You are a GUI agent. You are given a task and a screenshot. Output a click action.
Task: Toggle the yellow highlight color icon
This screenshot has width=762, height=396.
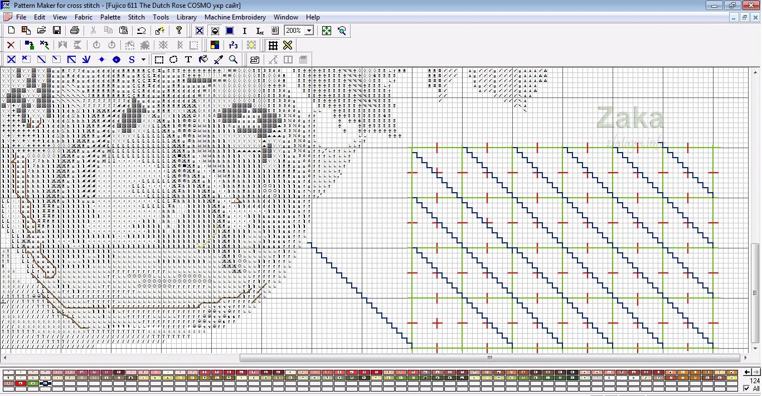(x=251, y=45)
